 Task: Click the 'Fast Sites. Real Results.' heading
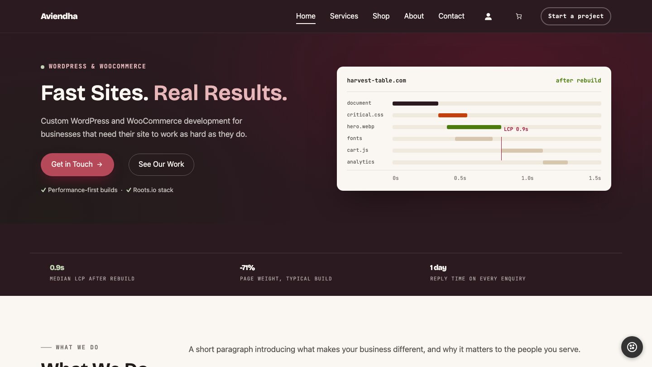tap(164, 93)
